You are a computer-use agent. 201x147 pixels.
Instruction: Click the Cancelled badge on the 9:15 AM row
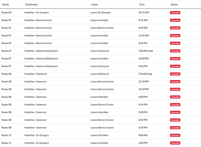[x=175, y=20]
